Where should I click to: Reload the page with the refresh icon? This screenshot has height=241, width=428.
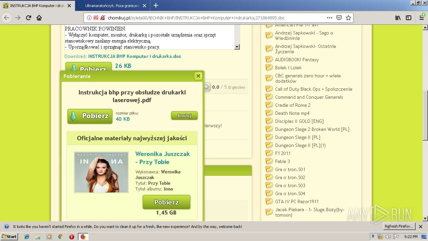[28, 18]
